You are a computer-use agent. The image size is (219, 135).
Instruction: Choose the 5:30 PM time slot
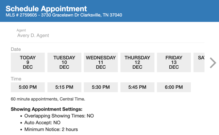coord(101,87)
